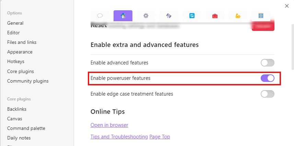294x146 pixels.
Task: Open Appearance options
Action: tap(20, 52)
